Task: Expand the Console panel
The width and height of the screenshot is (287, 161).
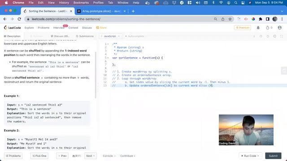Action: 109,156
